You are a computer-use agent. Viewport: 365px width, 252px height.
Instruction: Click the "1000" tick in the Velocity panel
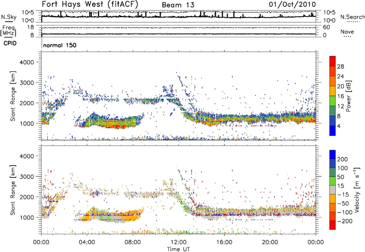click(26, 217)
